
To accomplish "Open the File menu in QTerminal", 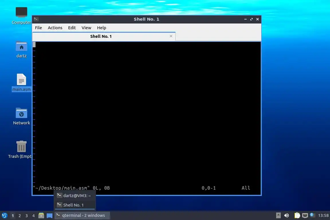I will pos(38,28).
